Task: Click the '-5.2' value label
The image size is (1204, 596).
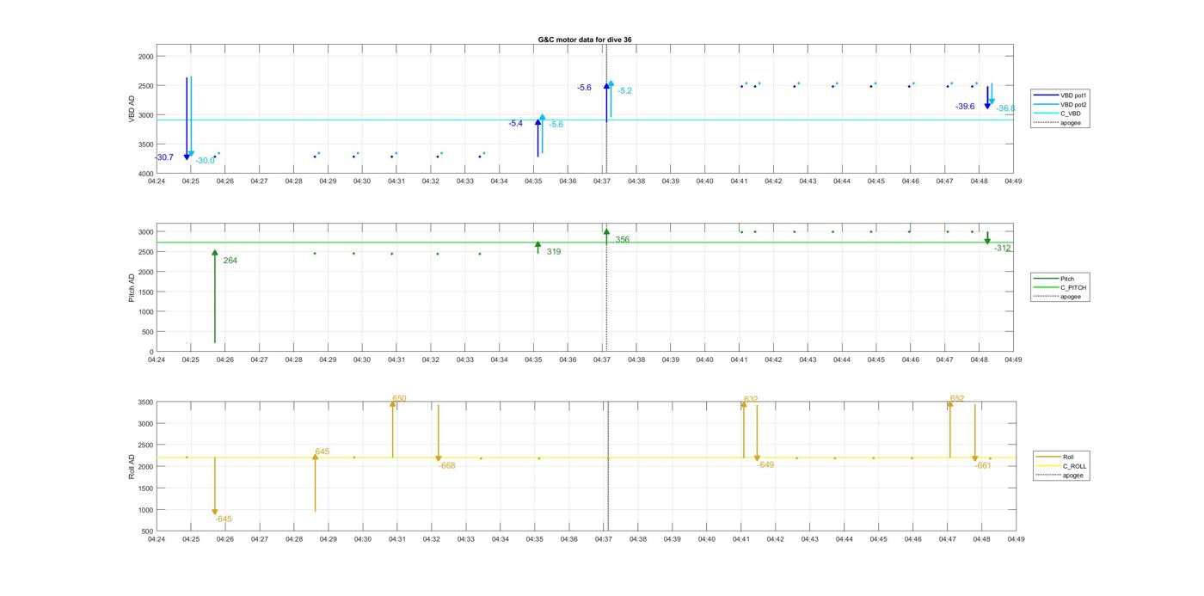Action: pyautogui.click(x=624, y=91)
